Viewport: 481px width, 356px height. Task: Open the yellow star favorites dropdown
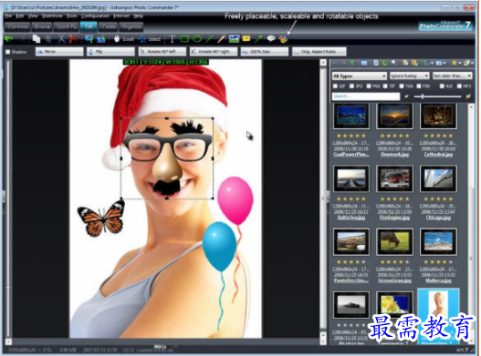click(455, 63)
